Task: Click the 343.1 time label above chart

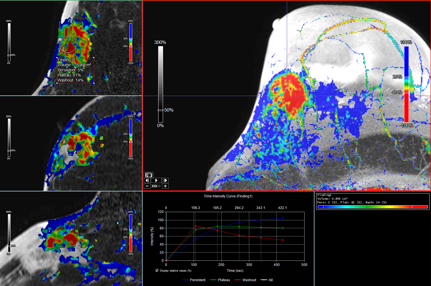Action: point(261,208)
